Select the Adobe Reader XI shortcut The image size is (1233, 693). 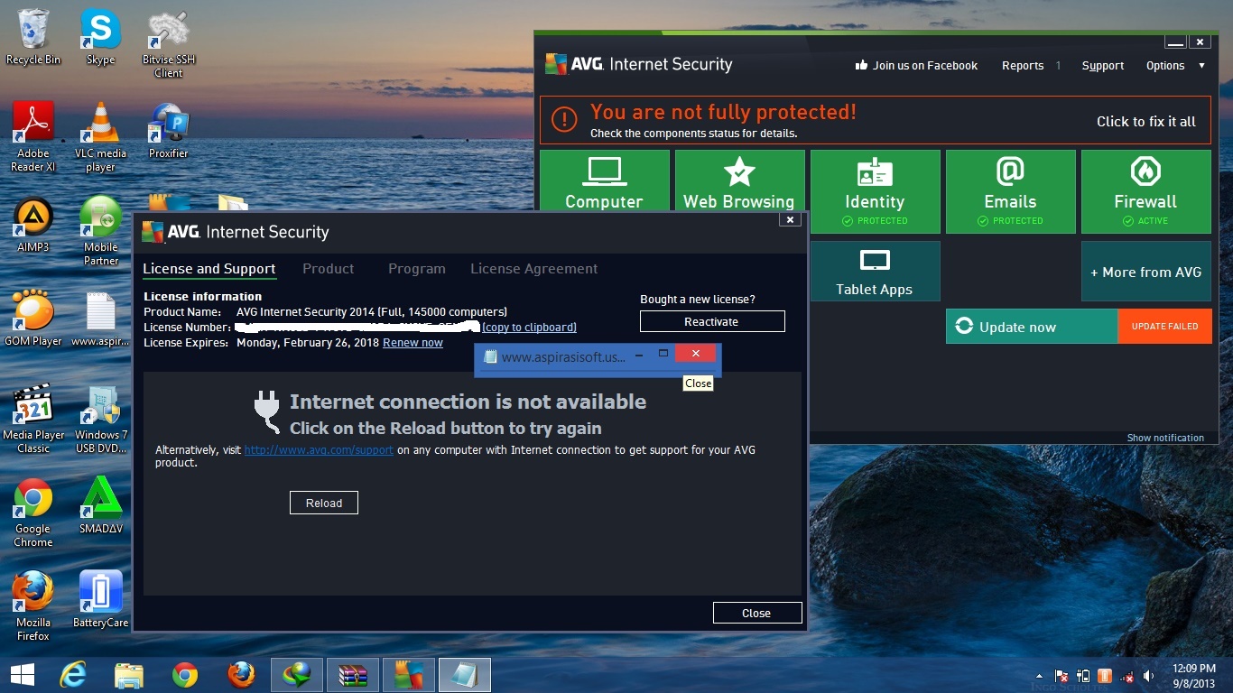point(33,137)
